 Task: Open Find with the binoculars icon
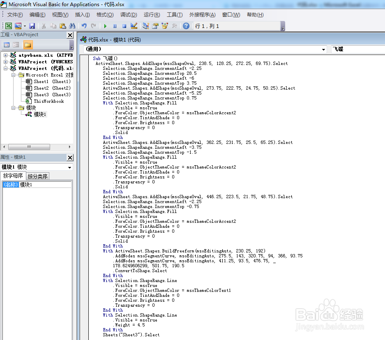click(72, 26)
